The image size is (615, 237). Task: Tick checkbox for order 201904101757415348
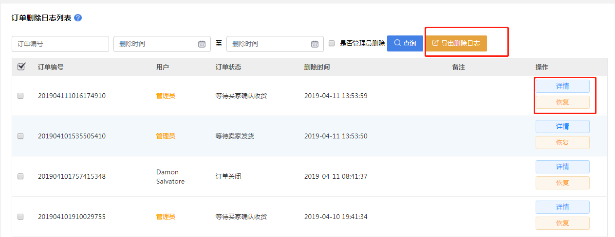[x=20, y=177]
